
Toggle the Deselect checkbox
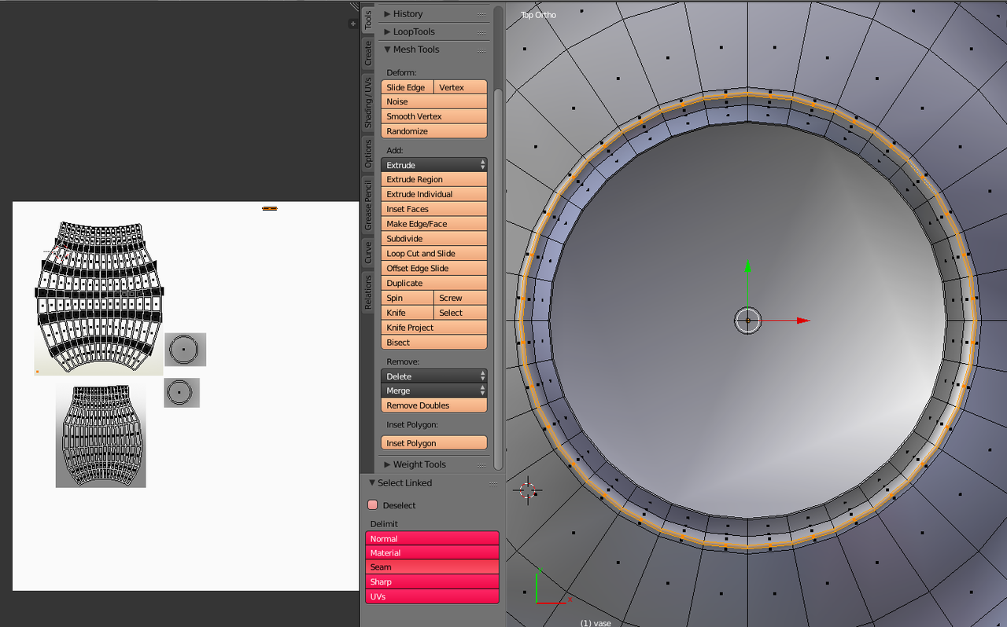(x=373, y=505)
